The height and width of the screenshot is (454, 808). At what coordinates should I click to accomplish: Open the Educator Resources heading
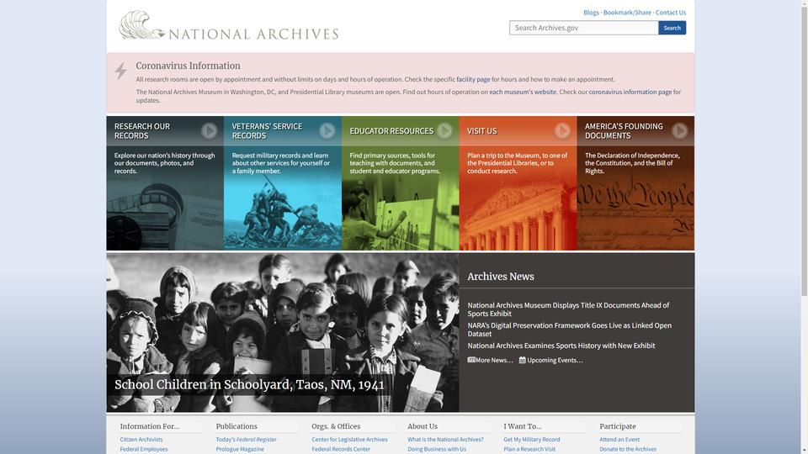(x=391, y=131)
